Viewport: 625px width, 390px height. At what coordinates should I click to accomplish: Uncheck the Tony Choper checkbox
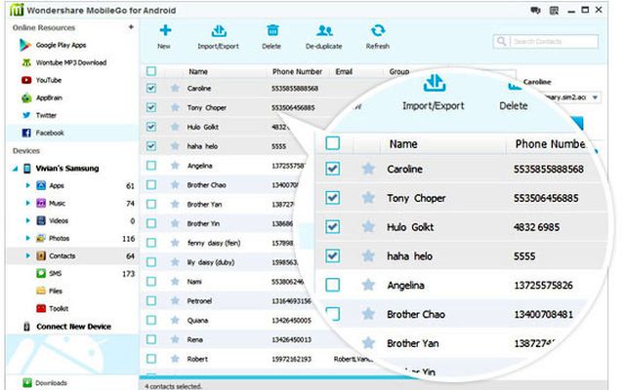(x=151, y=107)
